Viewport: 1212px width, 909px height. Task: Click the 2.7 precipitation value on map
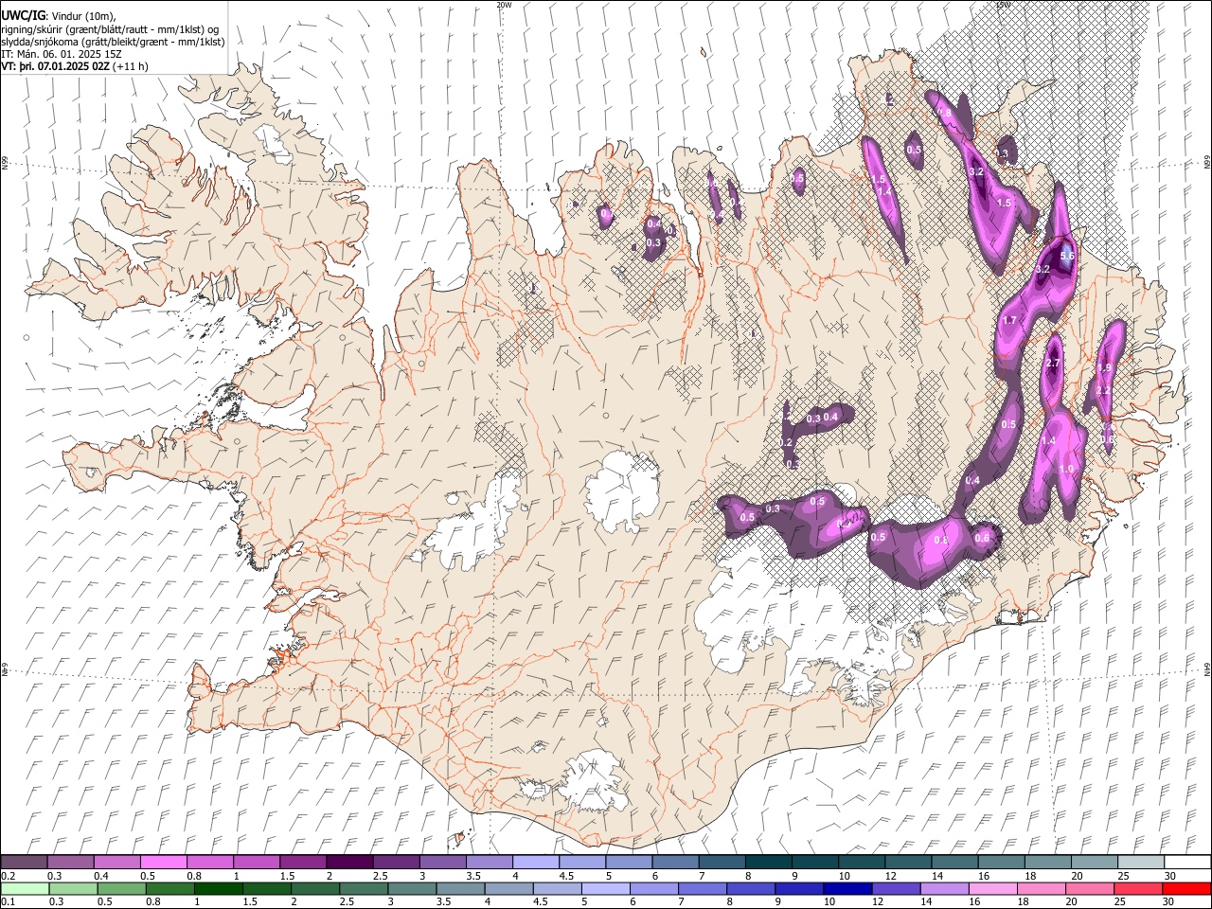[x=1052, y=364]
